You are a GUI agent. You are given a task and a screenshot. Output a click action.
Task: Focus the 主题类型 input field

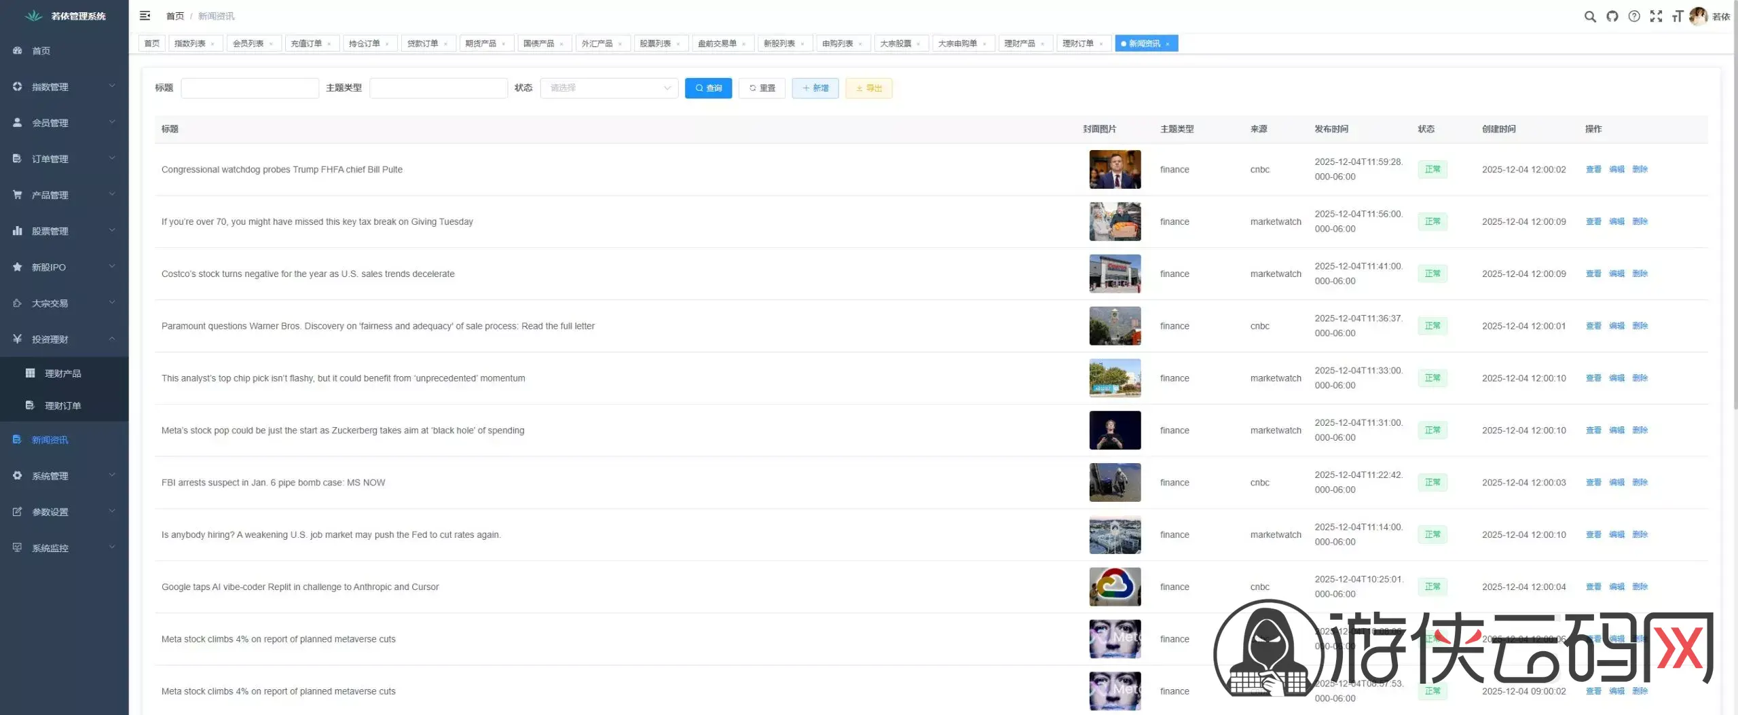point(439,88)
